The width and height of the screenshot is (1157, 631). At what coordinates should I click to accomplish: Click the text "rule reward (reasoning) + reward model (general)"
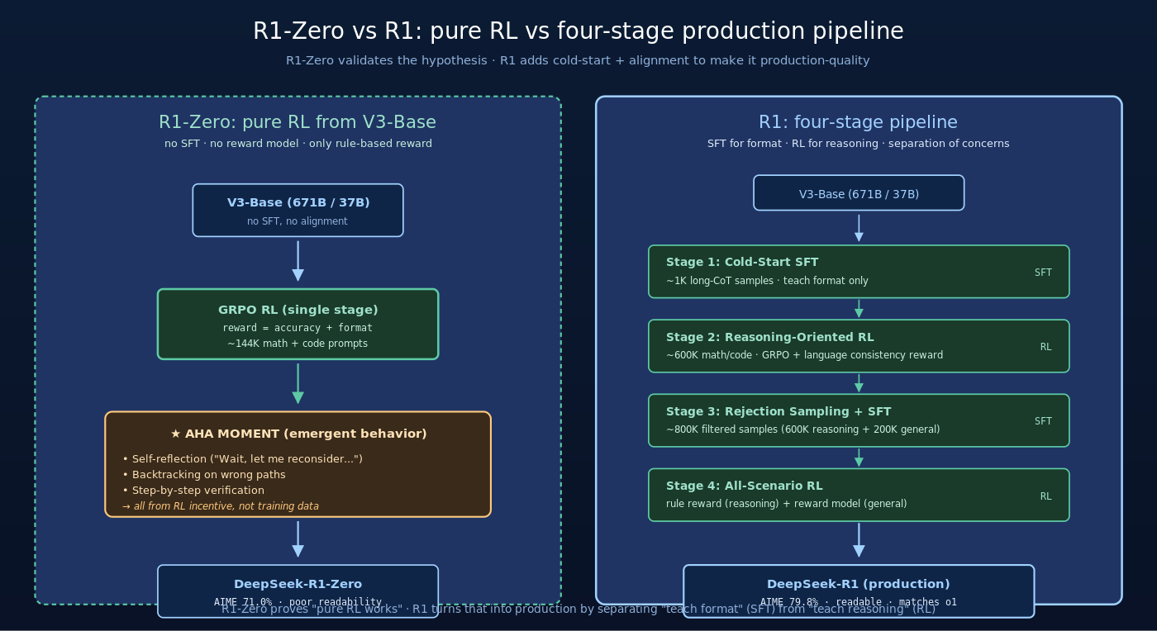pos(786,504)
